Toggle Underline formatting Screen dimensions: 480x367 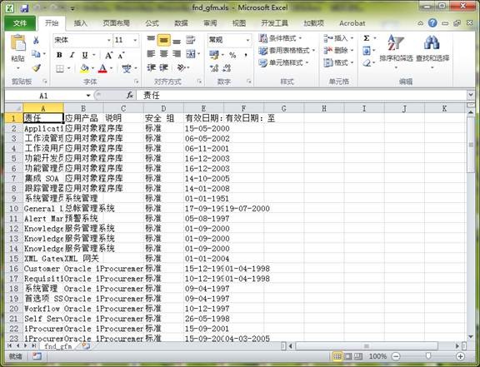pos(85,55)
